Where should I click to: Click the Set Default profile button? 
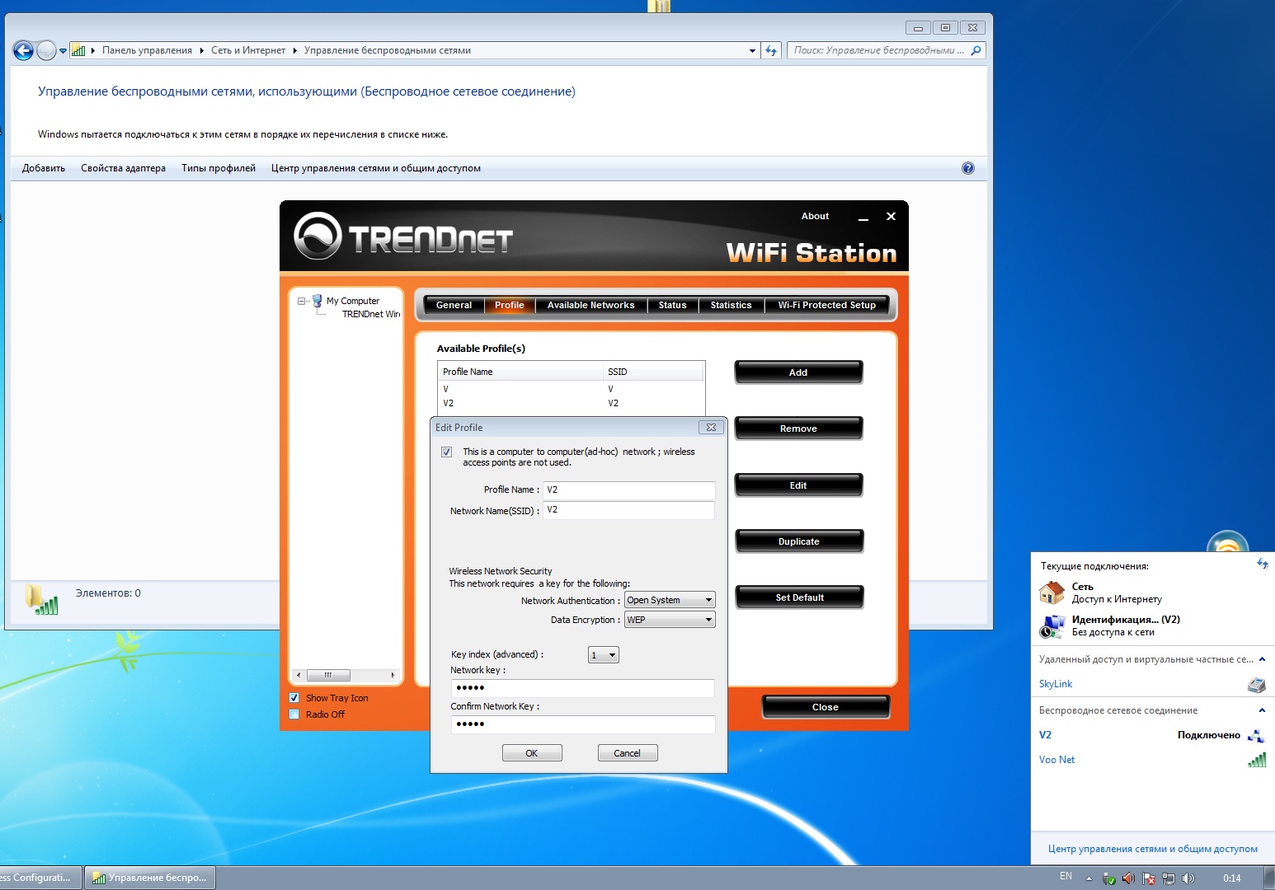[x=798, y=597]
